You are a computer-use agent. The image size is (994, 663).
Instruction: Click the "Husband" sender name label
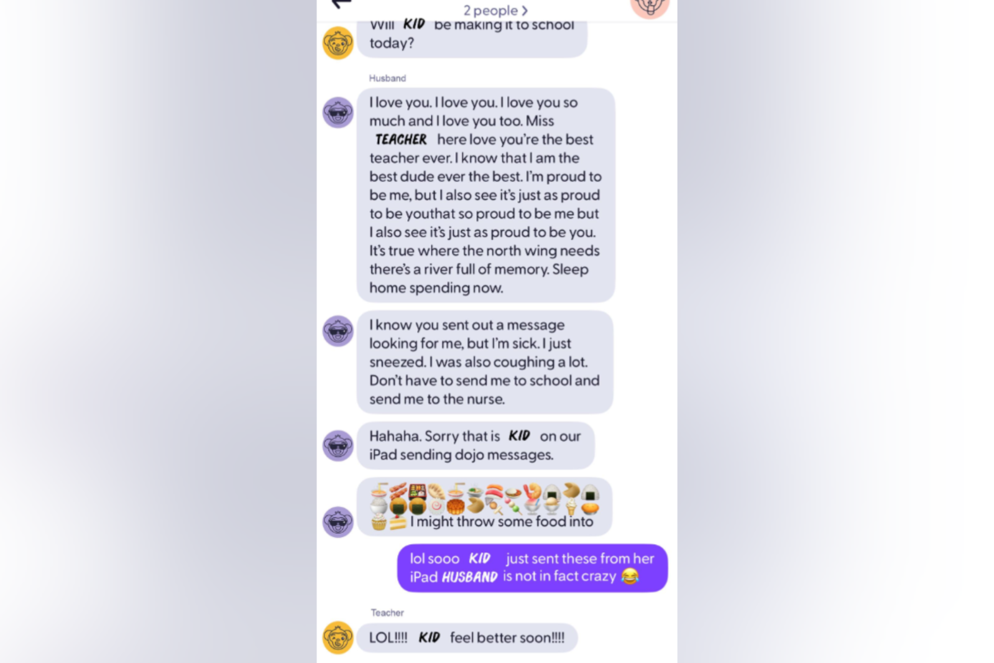387,78
